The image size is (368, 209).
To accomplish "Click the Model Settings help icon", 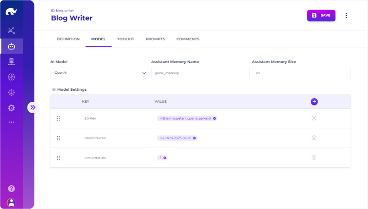I will click(x=54, y=89).
